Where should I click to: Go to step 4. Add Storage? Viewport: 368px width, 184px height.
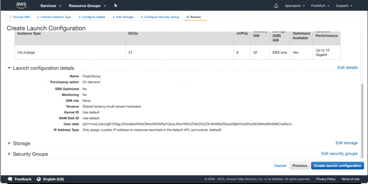point(123,17)
